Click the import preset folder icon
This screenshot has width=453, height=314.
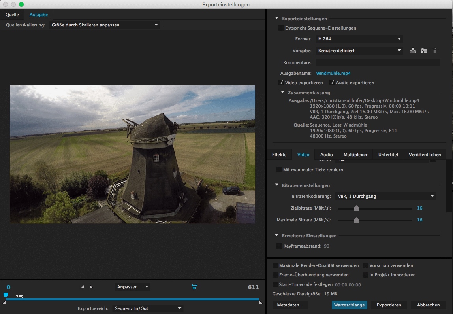click(x=423, y=51)
